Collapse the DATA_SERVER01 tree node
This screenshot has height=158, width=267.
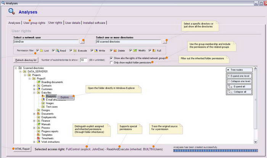tap(20, 72)
